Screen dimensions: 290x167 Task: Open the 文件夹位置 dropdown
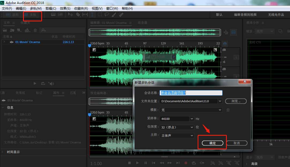point(220,101)
